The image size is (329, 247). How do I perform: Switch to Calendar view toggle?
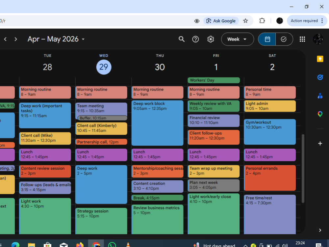point(267,39)
